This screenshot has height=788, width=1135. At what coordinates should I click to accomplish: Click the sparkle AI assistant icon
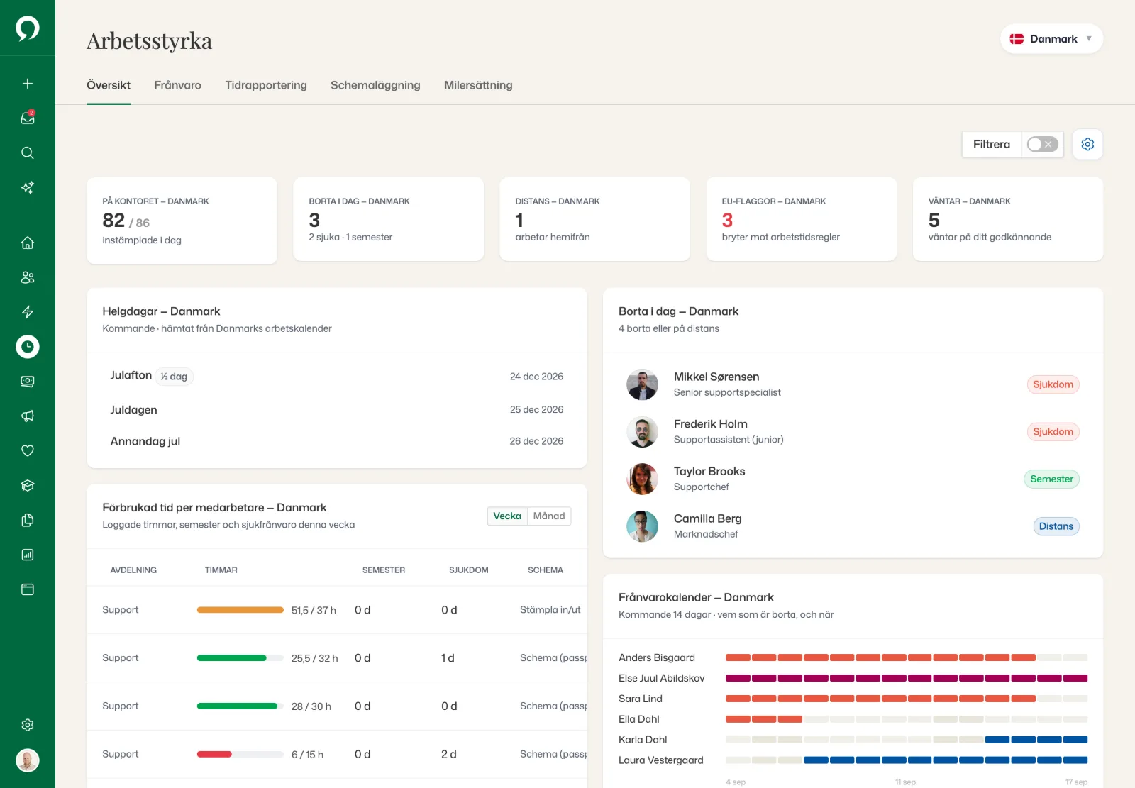28,187
